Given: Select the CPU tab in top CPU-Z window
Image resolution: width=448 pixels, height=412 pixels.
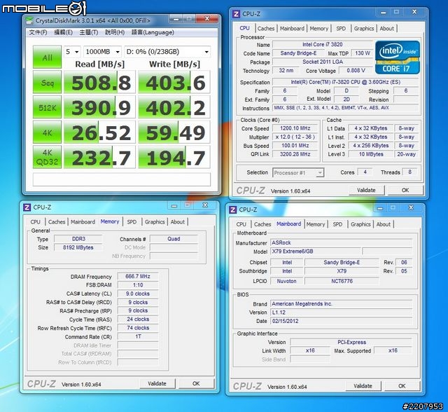Looking at the screenshot, I should [244, 28].
